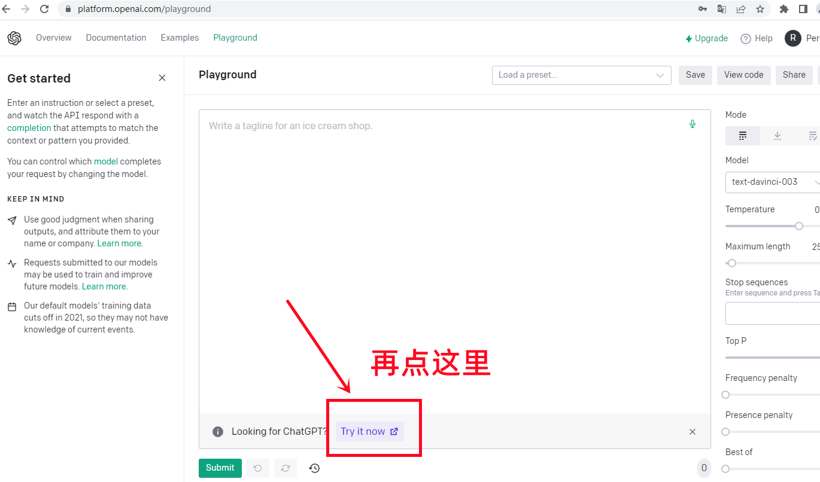Click the Try it now link
Image resolution: width=820 pixels, height=482 pixels.
(369, 432)
